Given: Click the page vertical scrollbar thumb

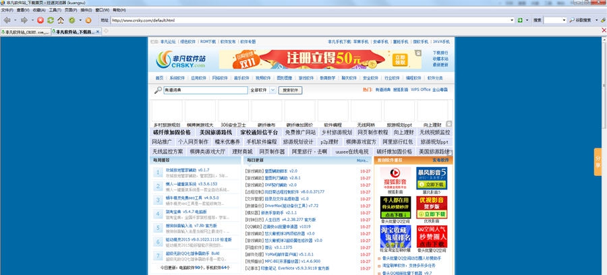Looking at the screenshot, I should (x=604, y=85).
